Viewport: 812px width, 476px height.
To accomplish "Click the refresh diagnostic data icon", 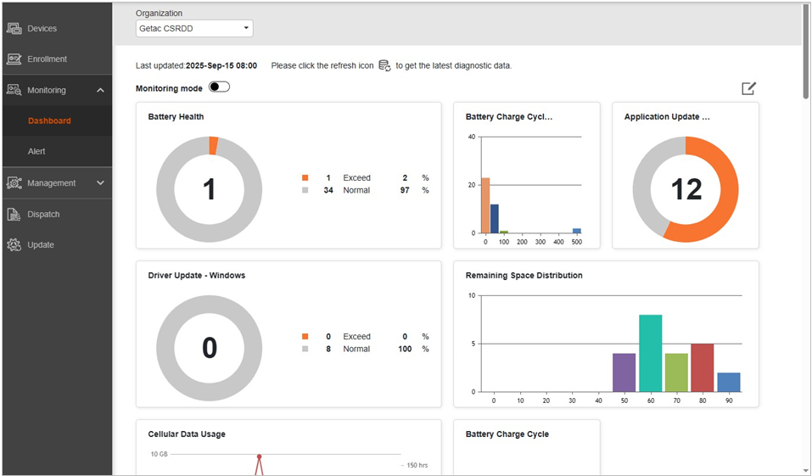I will coord(384,65).
